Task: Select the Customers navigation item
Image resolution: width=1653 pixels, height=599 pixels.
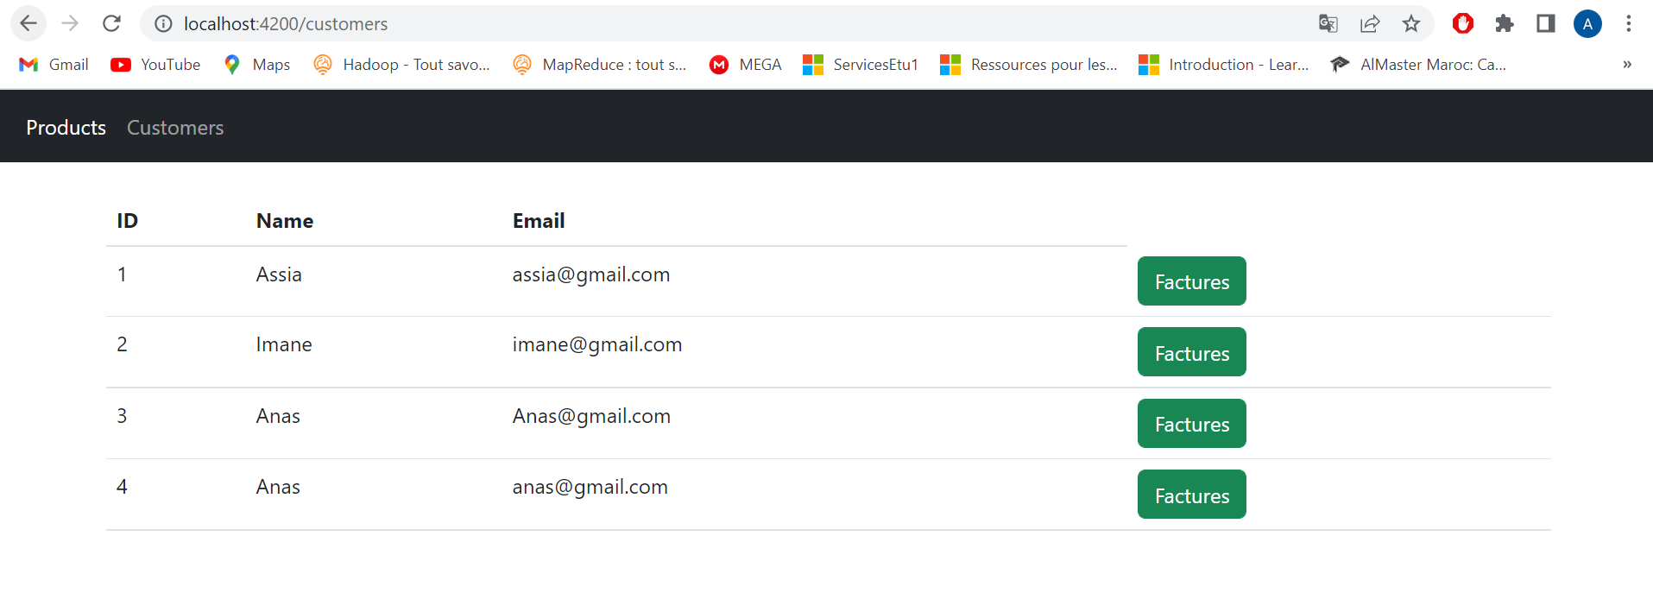Action: tap(174, 127)
